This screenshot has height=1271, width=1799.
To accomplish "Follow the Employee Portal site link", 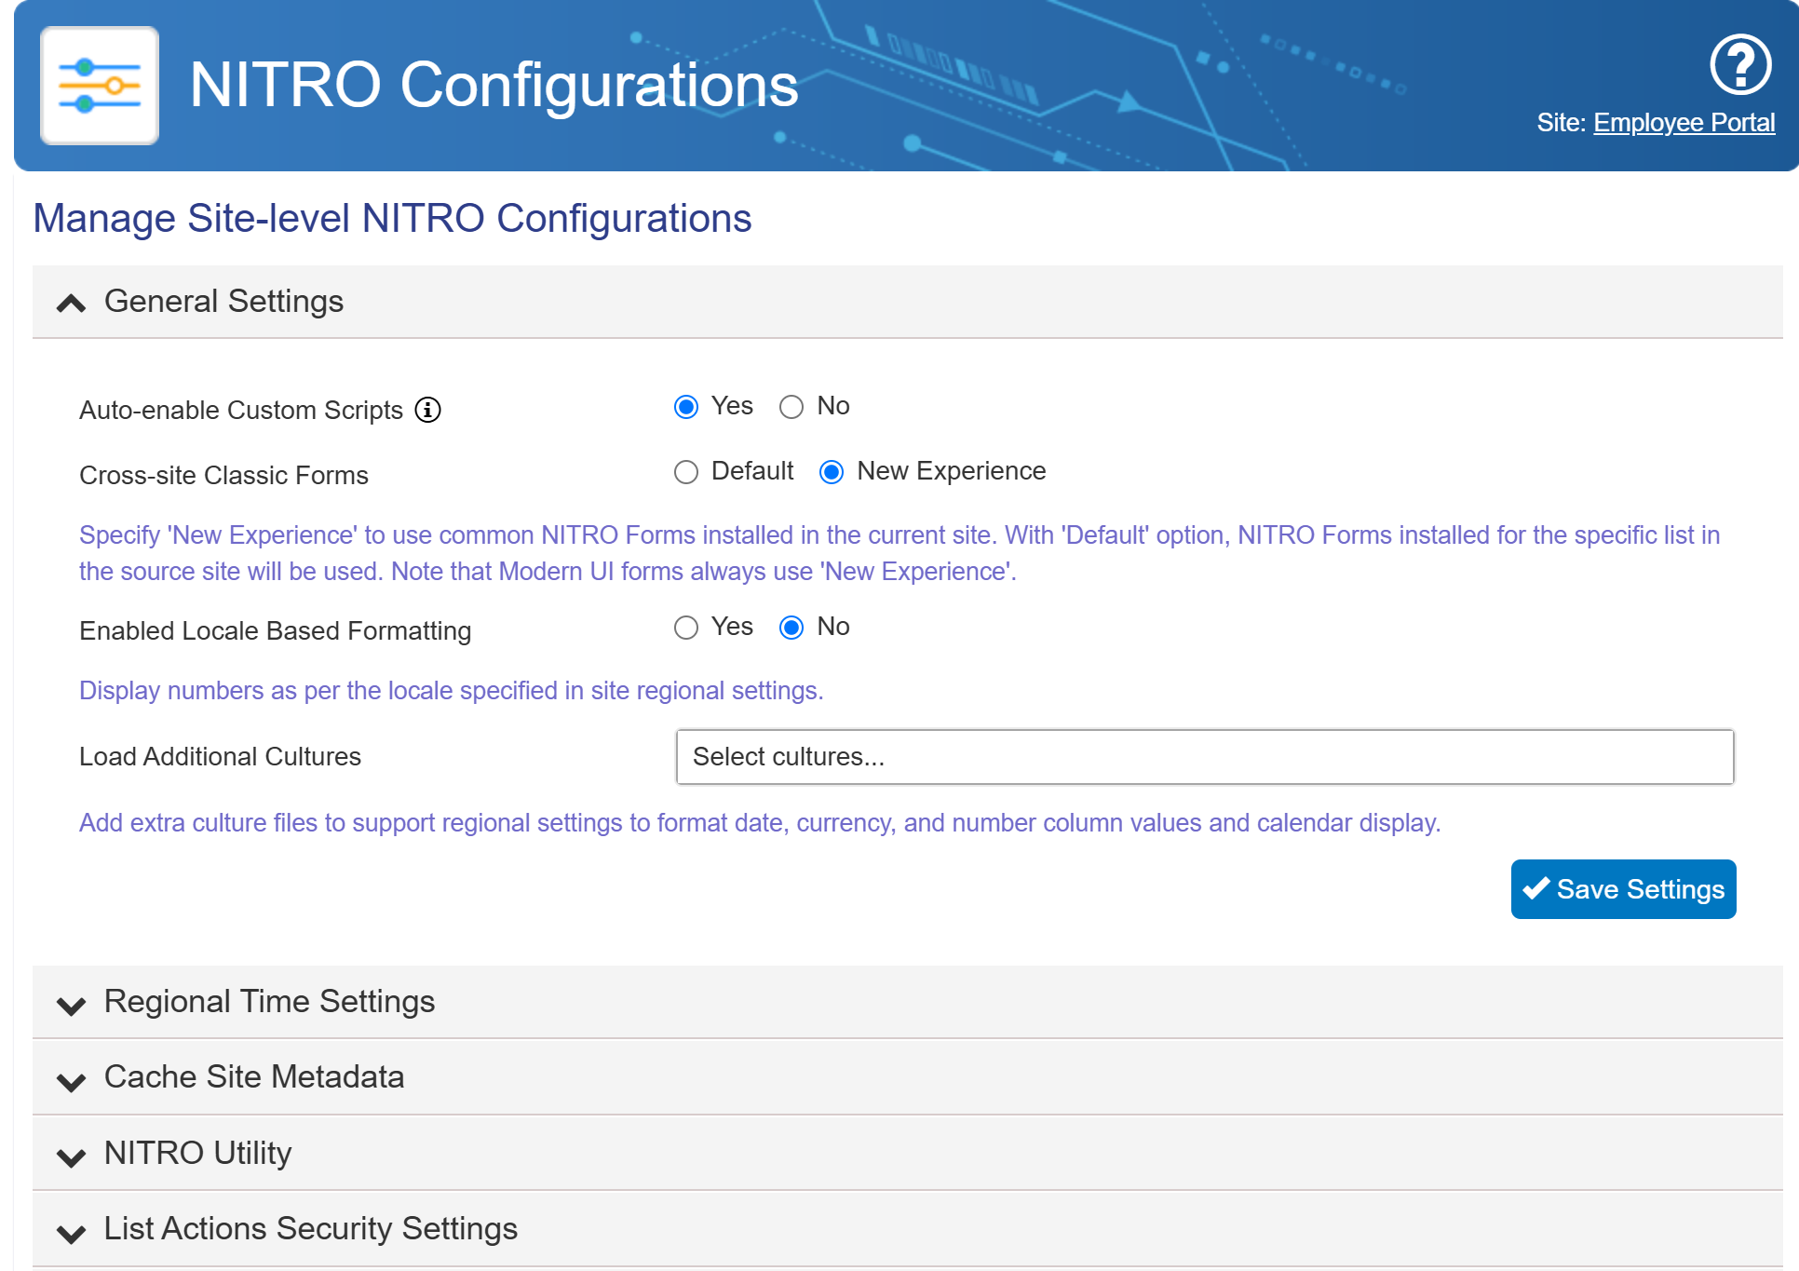I will pos(1684,123).
